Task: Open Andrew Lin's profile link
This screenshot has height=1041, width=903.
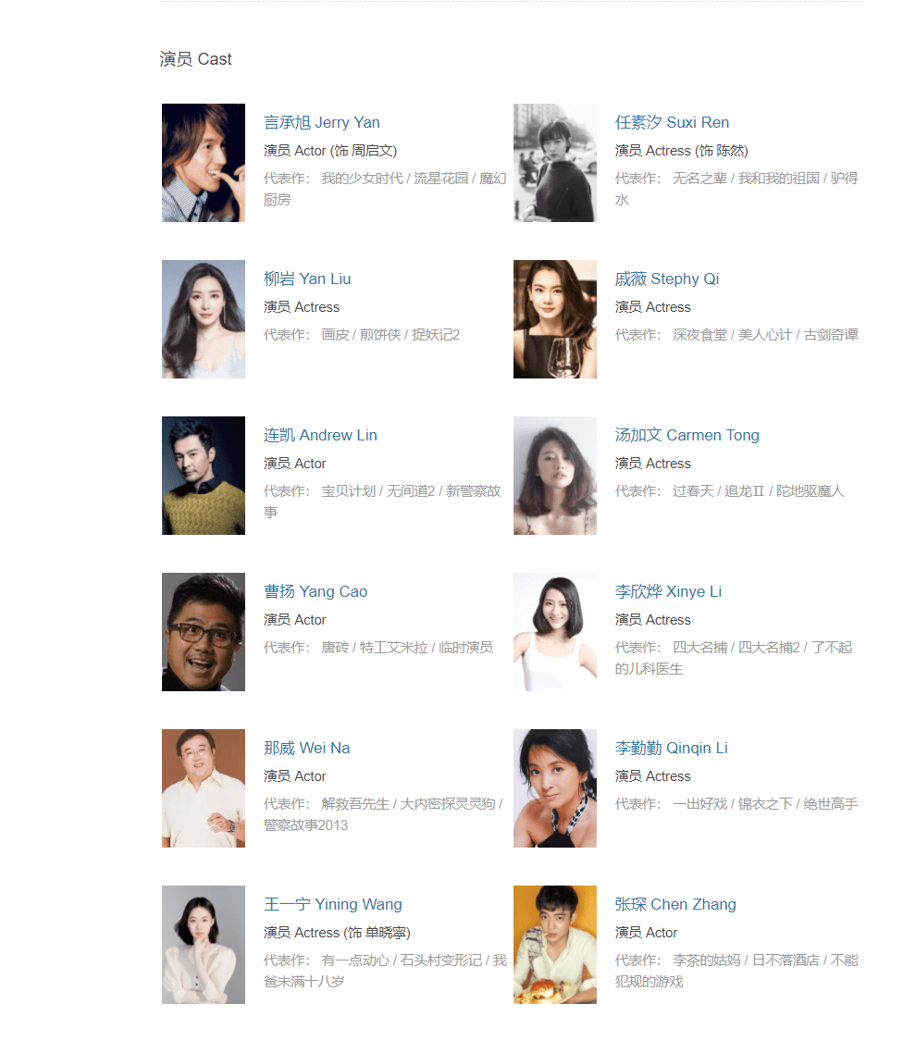Action: click(x=320, y=436)
